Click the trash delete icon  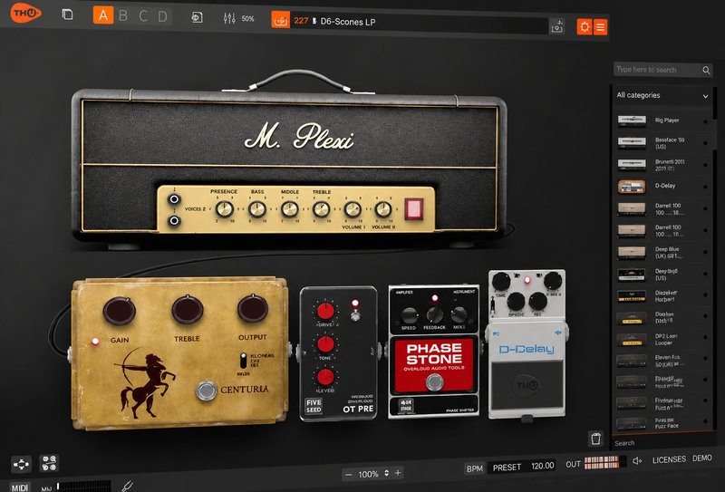[595, 439]
